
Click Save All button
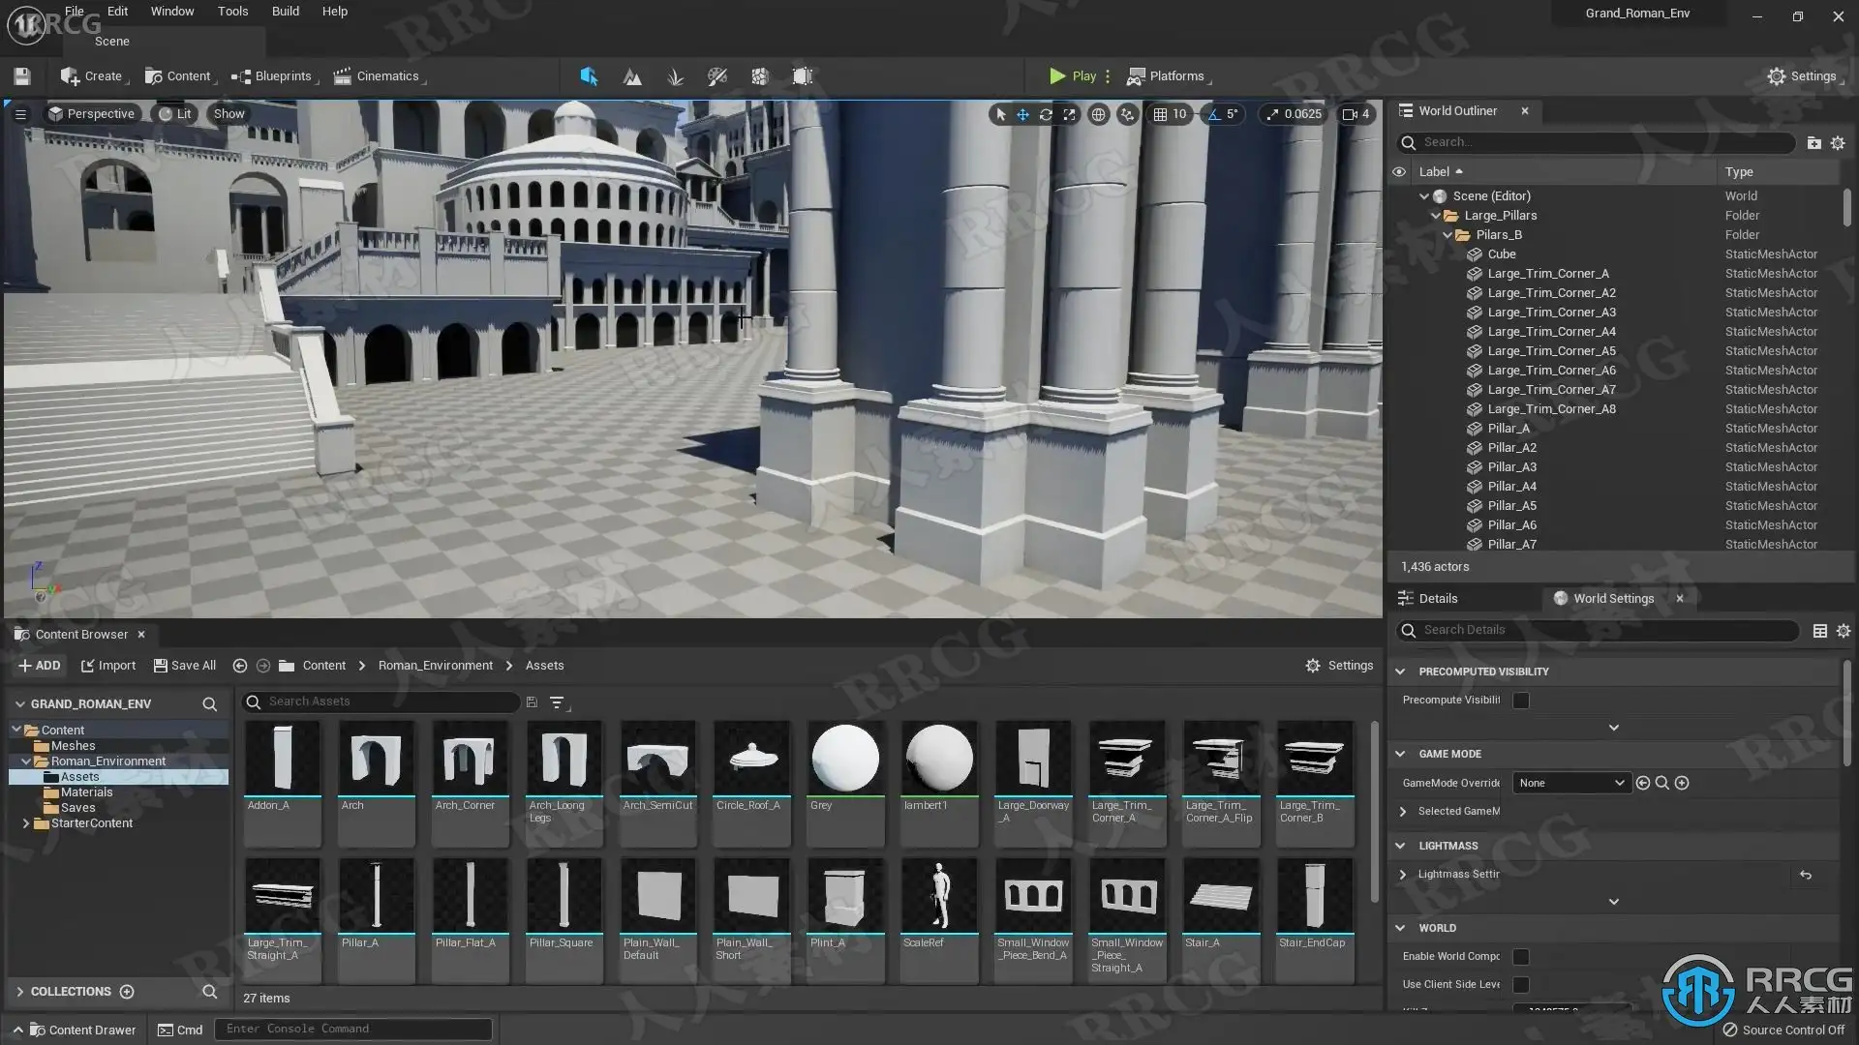[x=184, y=666]
